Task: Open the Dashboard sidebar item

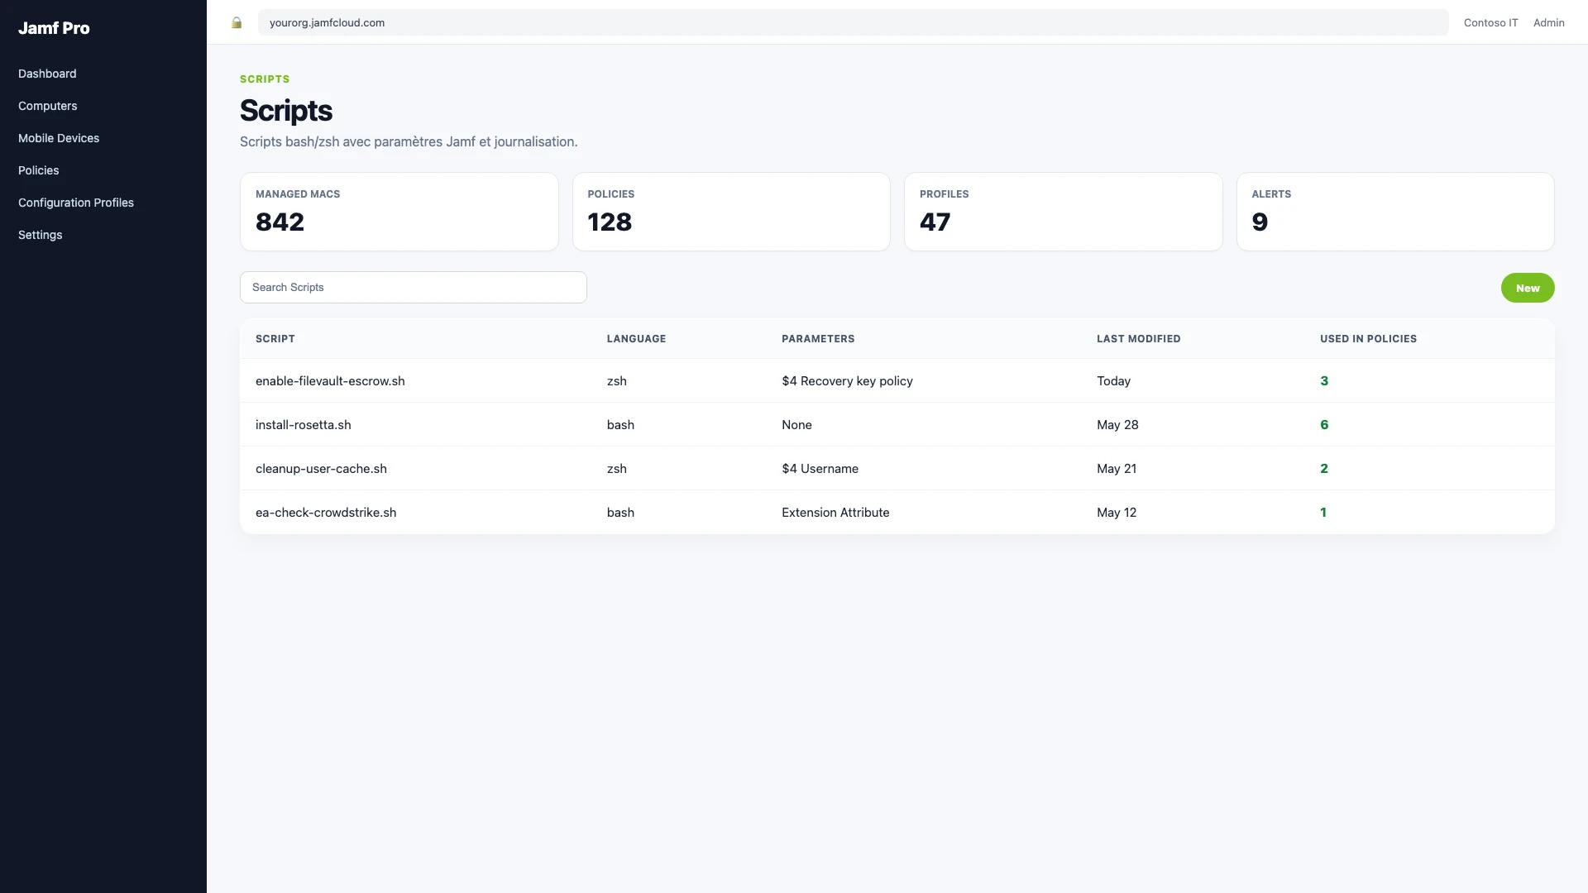Action: point(47,74)
